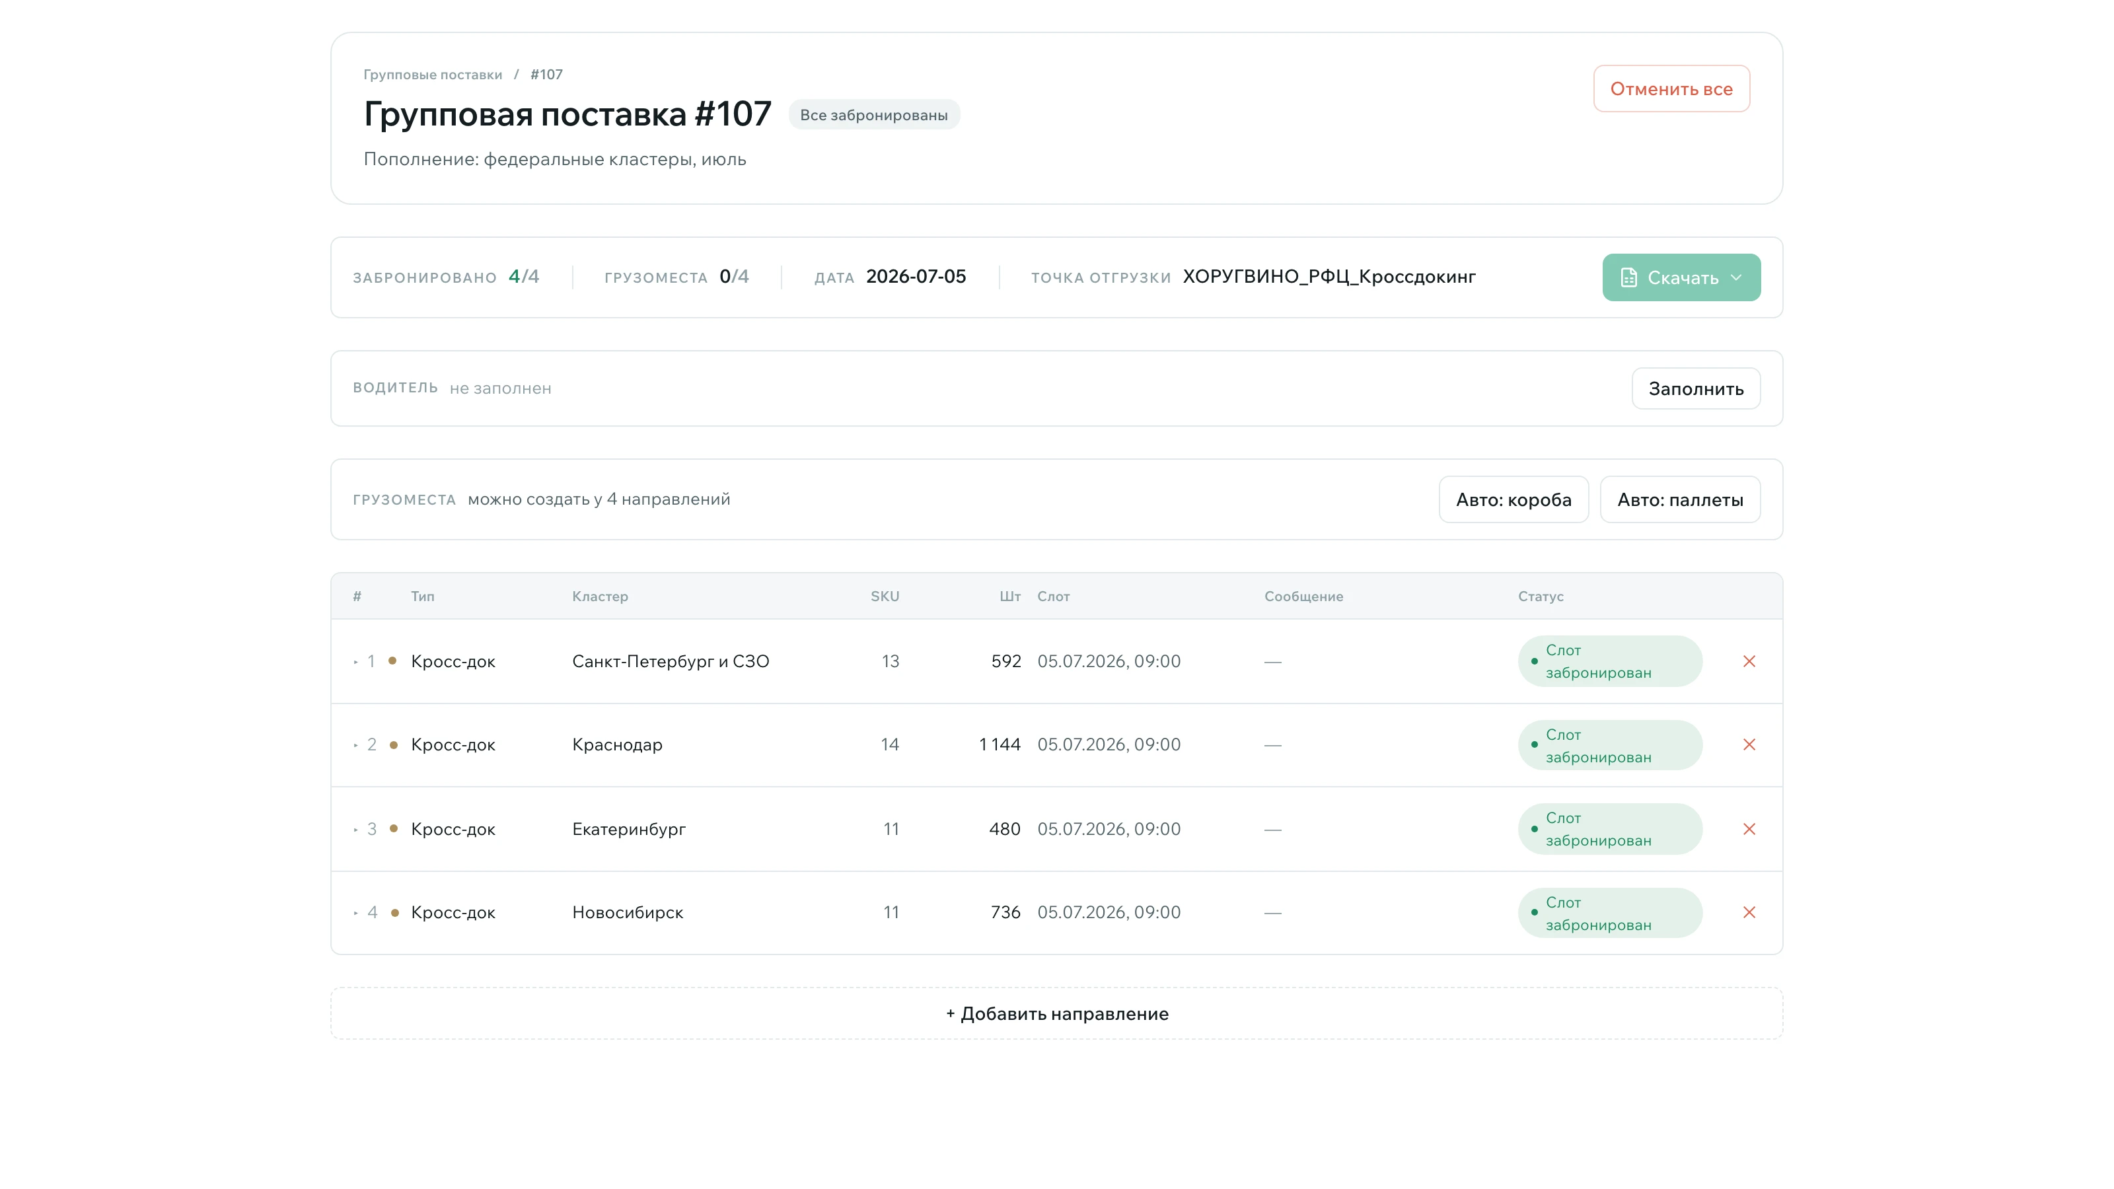This screenshot has width=2114, height=1189.
Task: Click Авто: паллеты button
Action: pyautogui.click(x=1680, y=499)
